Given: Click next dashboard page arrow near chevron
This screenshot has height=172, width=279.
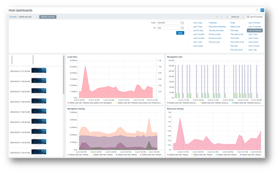Looking at the screenshot, I should tap(221, 17).
